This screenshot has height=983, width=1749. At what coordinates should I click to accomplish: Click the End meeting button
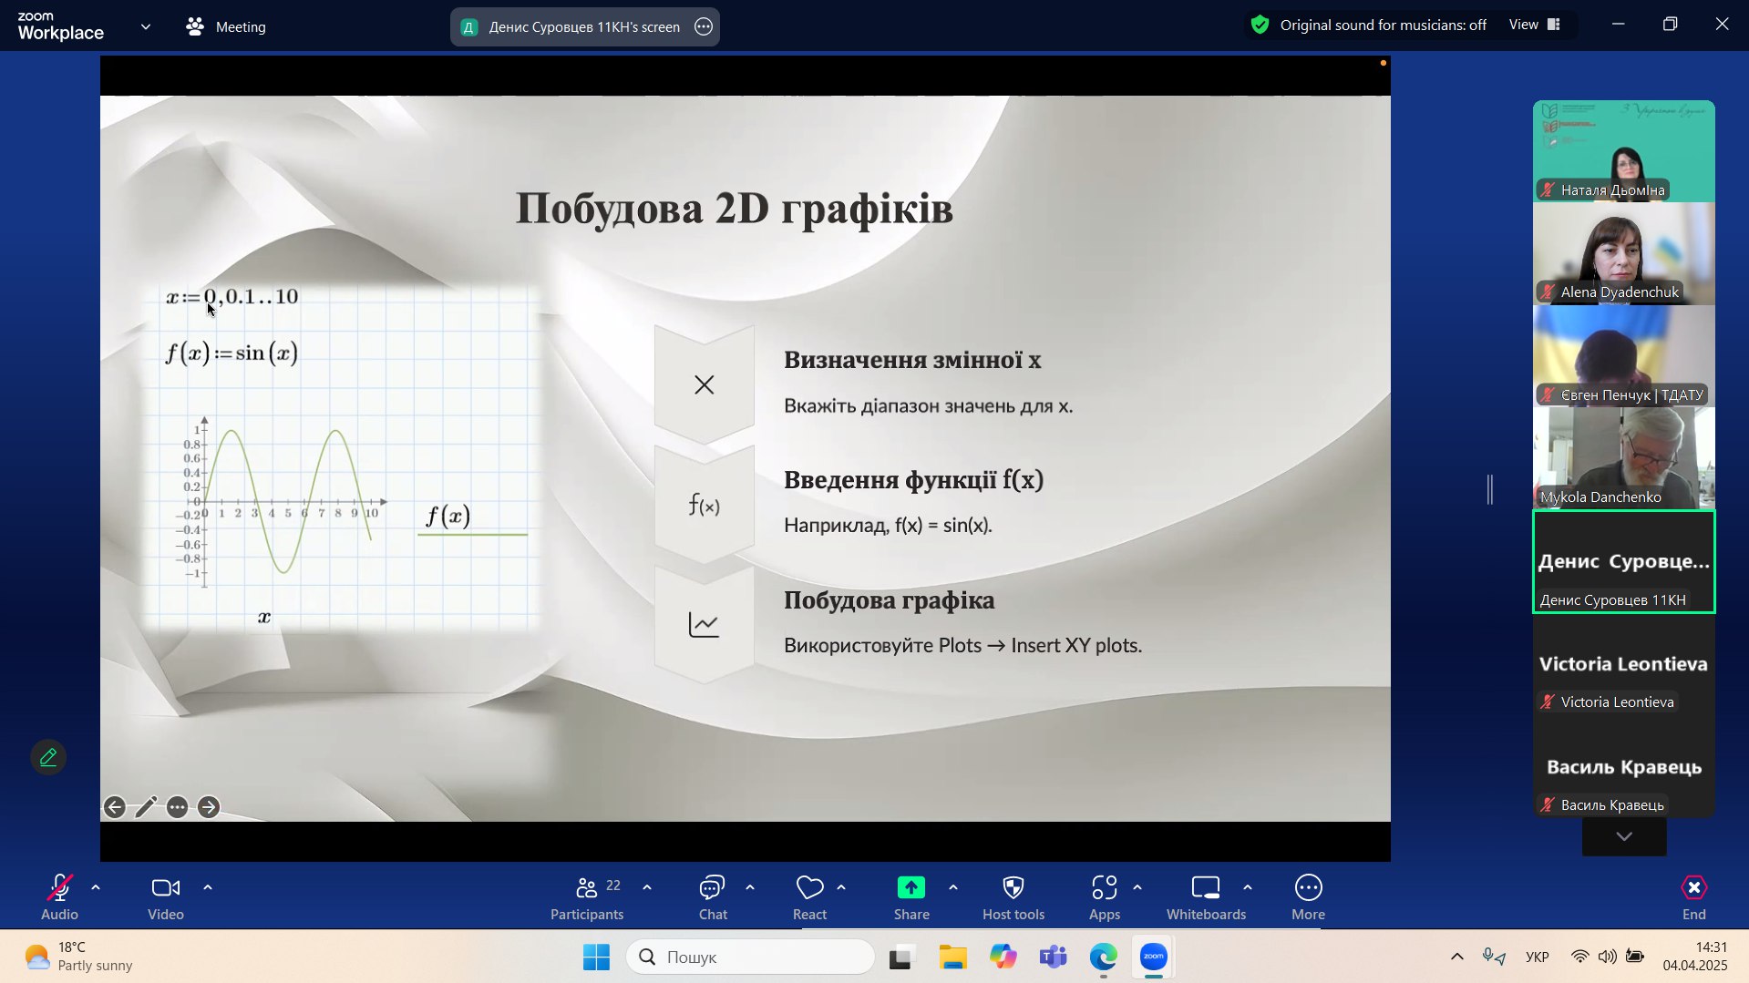(1693, 897)
